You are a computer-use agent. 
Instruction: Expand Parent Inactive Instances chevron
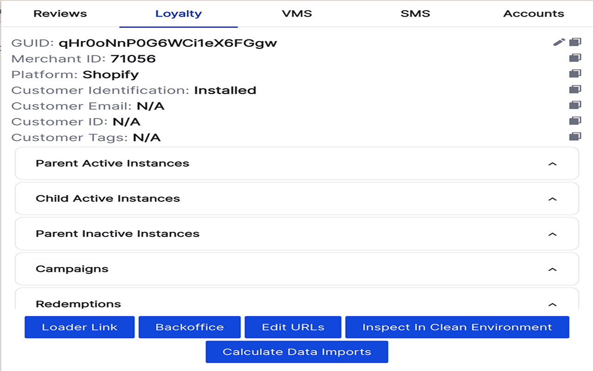click(x=552, y=234)
